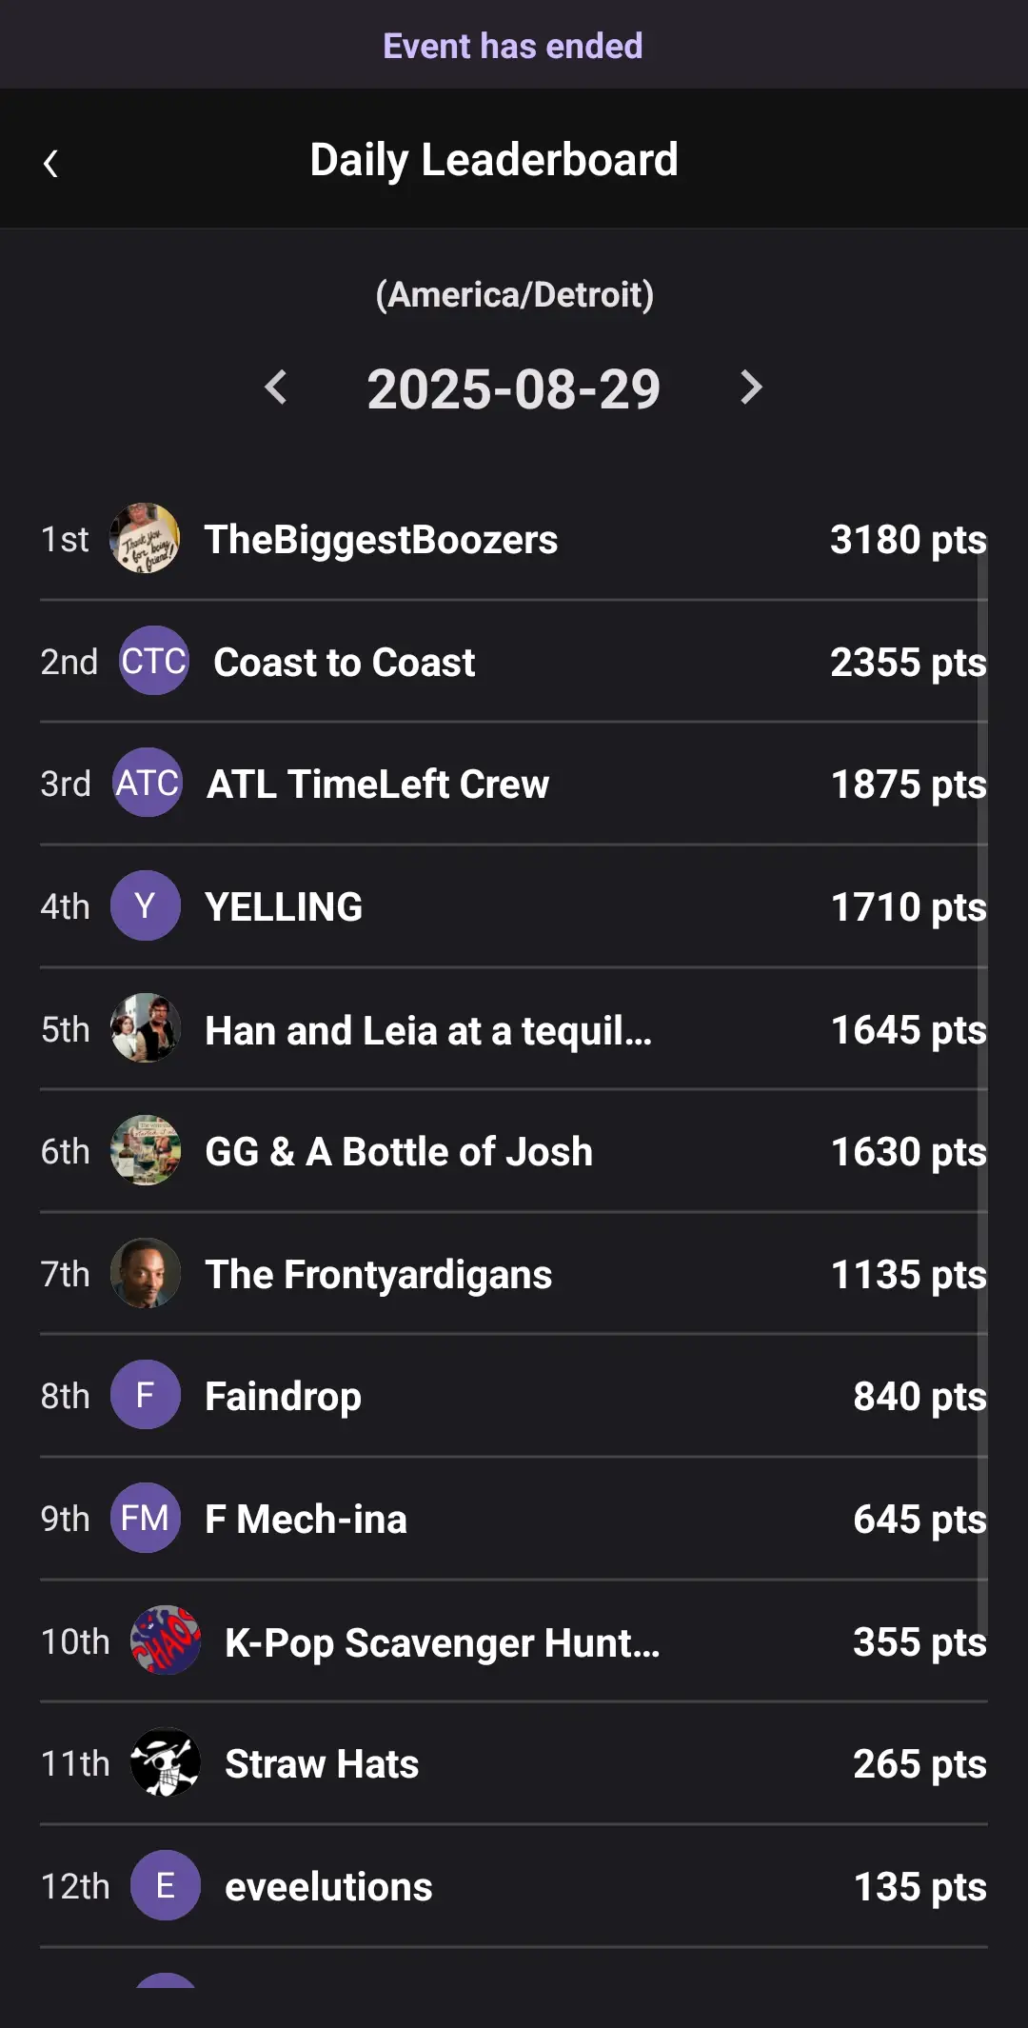Viewport: 1028px width, 2028px height.
Task: Tap the GG & A Bottle of Josh avatar
Action: pyautogui.click(x=145, y=1150)
